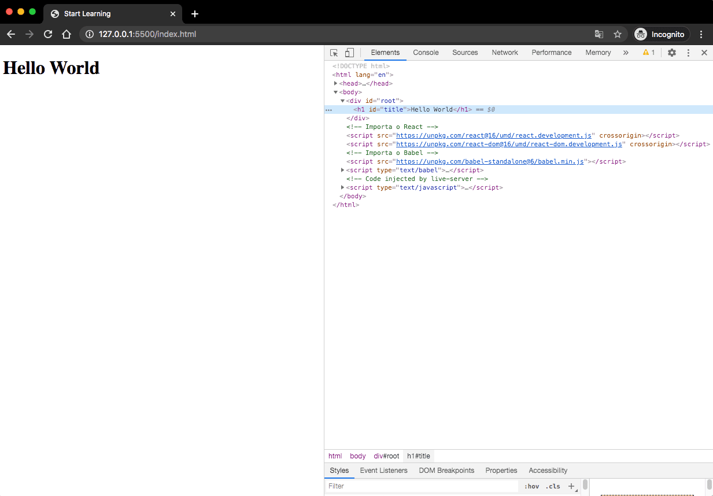
Task: Select the inspect element tool
Action: [334, 52]
